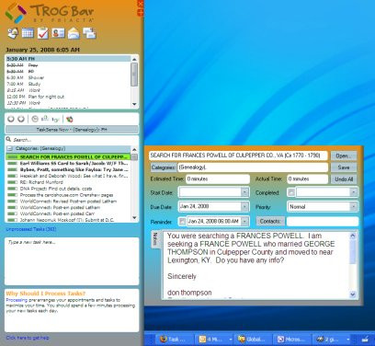Select the 'Earl Williams SS Card' task row
The height and width of the screenshot is (346, 375).
[69, 163]
